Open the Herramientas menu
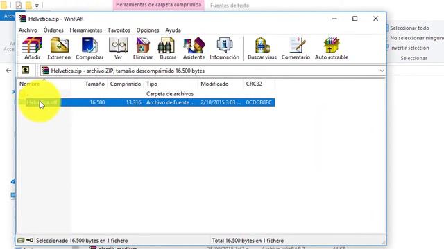 pos(86,30)
